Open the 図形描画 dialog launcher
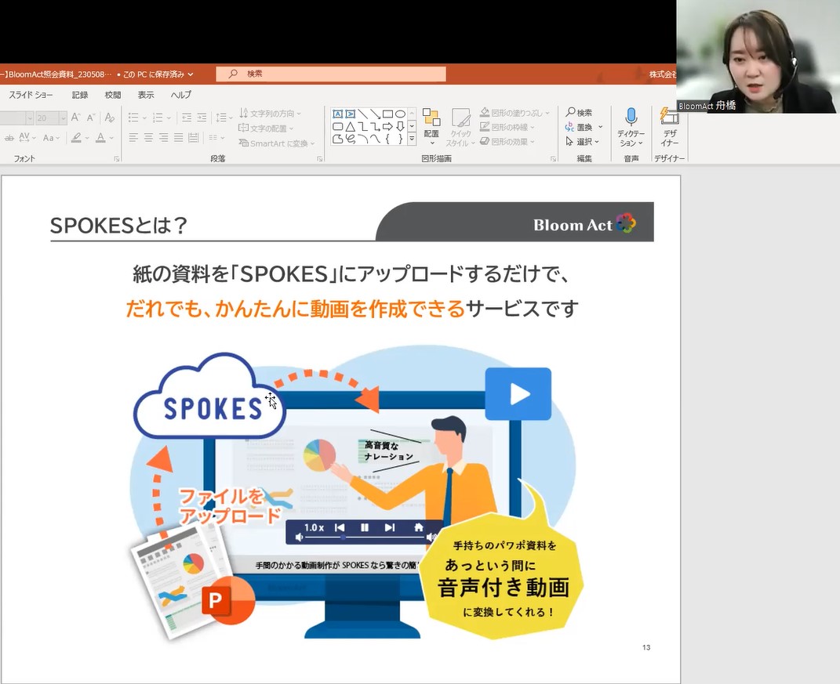 (553, 158)
